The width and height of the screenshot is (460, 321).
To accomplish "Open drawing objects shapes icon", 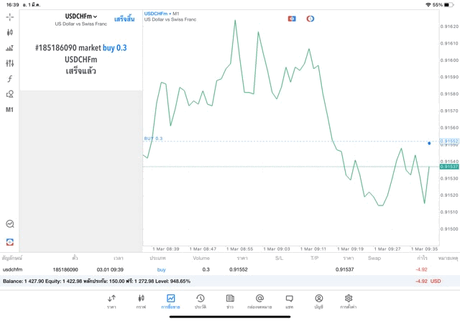I will (x=10, y=94).
